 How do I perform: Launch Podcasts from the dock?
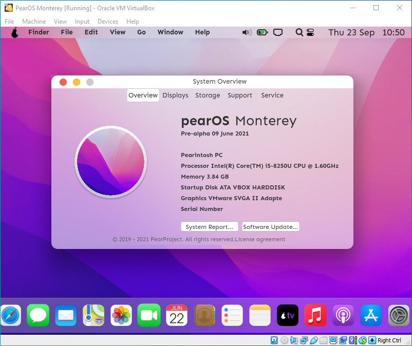[x=343, y=315]
